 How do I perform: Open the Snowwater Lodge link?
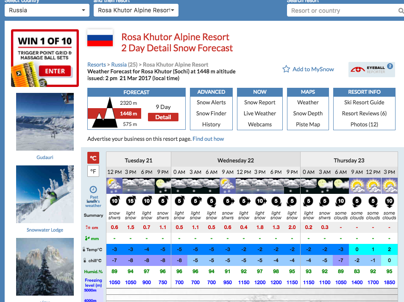click(45, 230)
